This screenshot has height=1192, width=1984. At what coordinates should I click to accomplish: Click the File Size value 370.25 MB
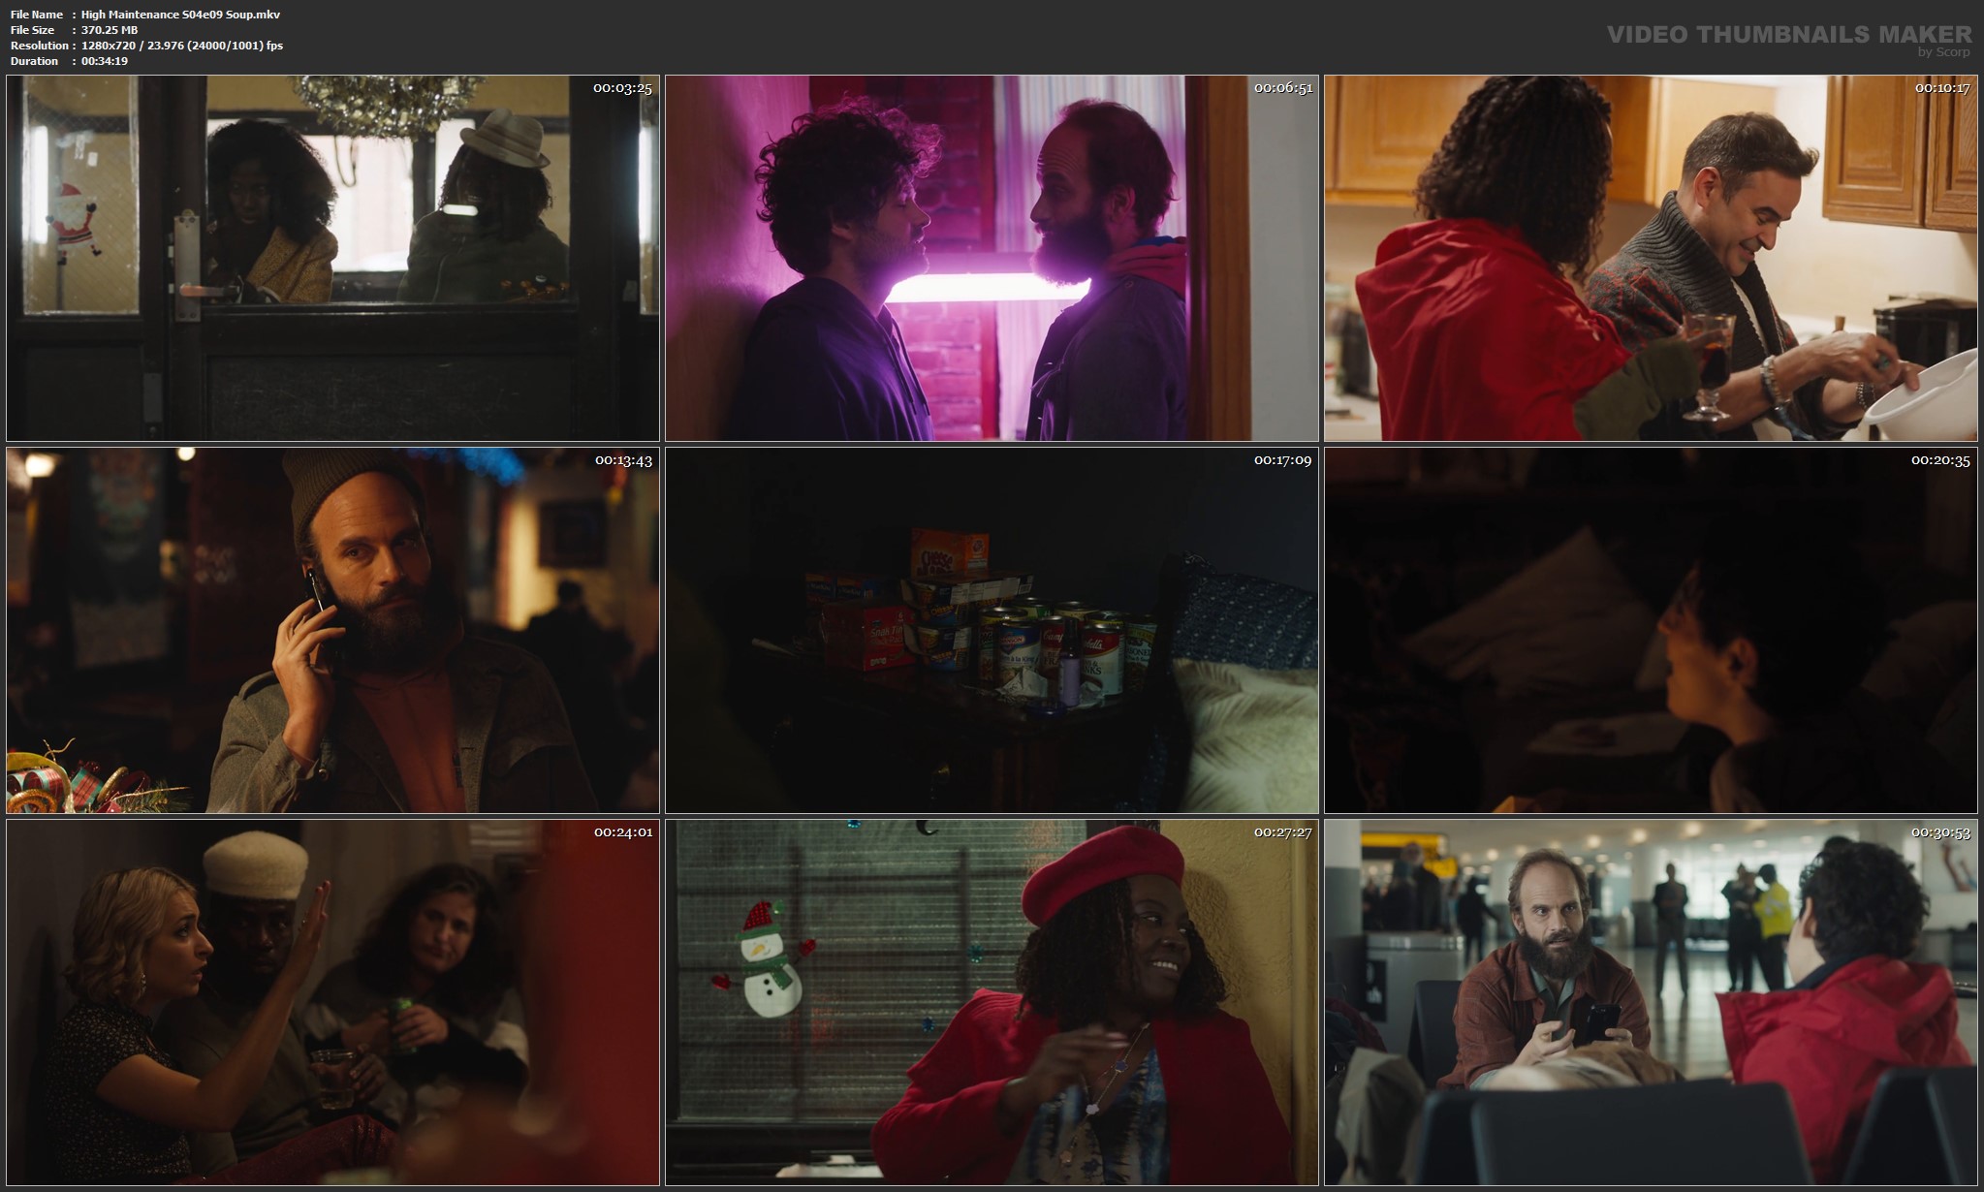coord(110,30)
